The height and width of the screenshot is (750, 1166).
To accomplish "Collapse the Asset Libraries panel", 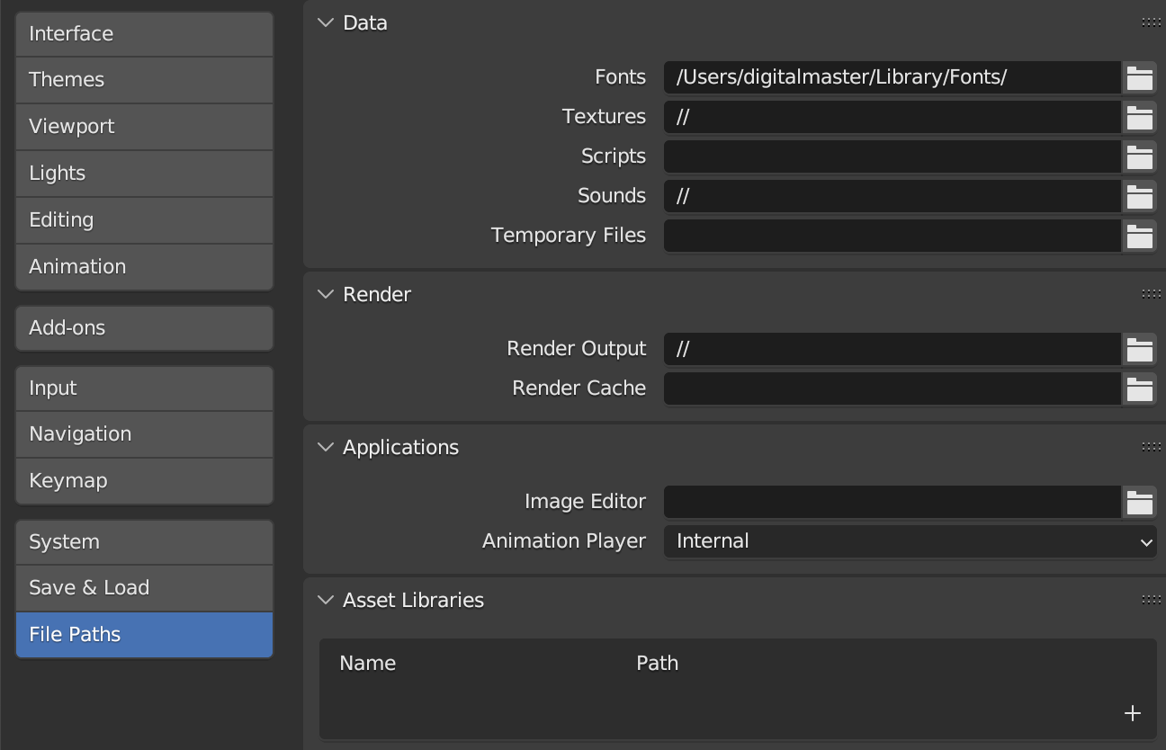I will pos(325,600).
